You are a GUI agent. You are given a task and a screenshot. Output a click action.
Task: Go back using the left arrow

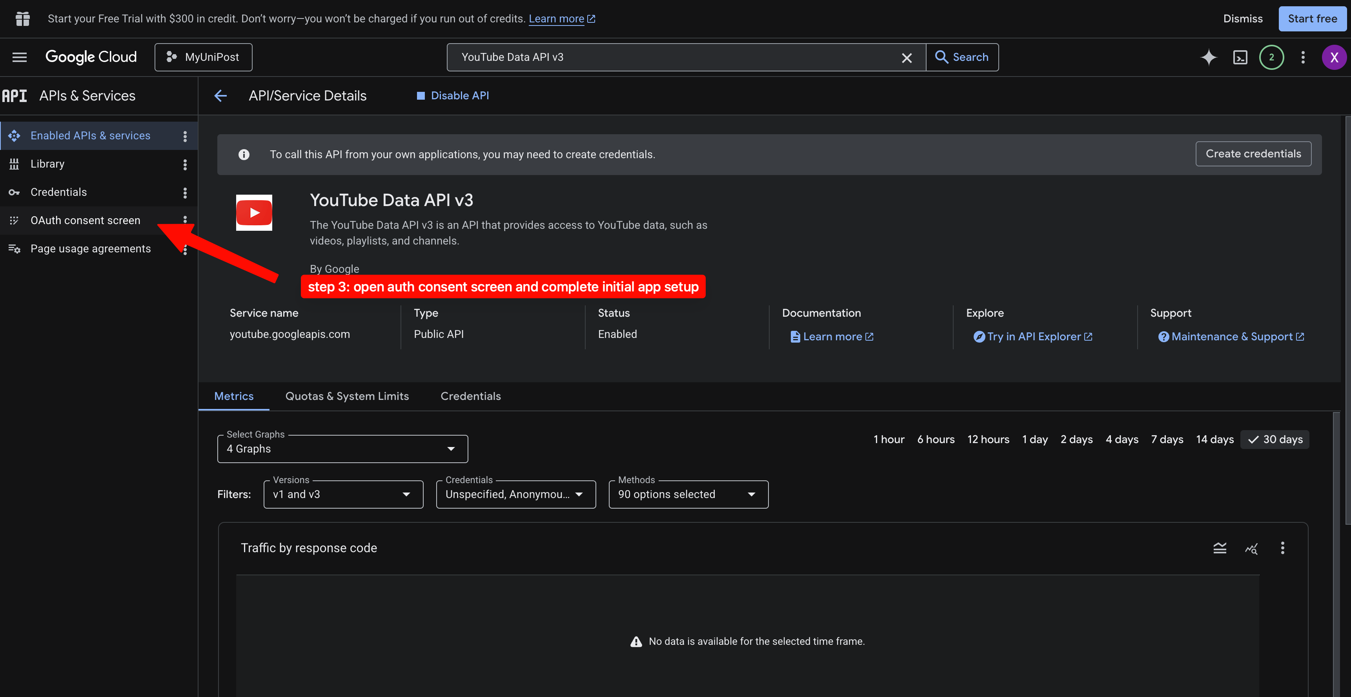click(221, 95)
